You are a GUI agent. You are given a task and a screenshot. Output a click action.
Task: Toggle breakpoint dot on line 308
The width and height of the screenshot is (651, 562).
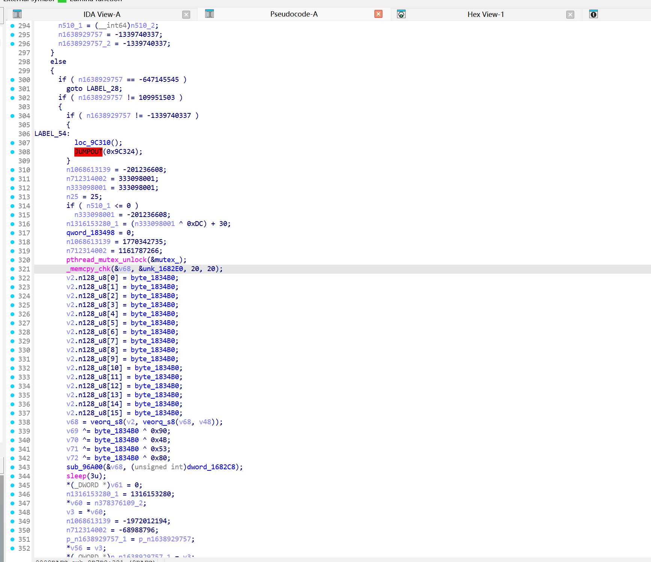(x=12, y=152)
